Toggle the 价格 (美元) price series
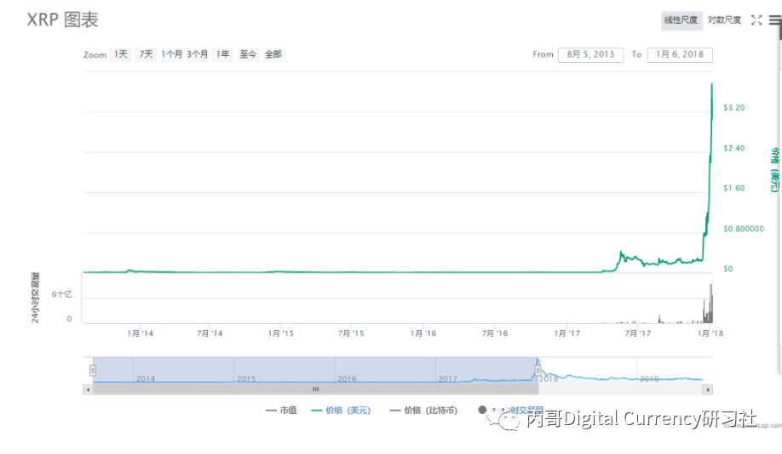The width and height of the screenshot is (782, 454). pyautogui.click(x=342, y=411)
